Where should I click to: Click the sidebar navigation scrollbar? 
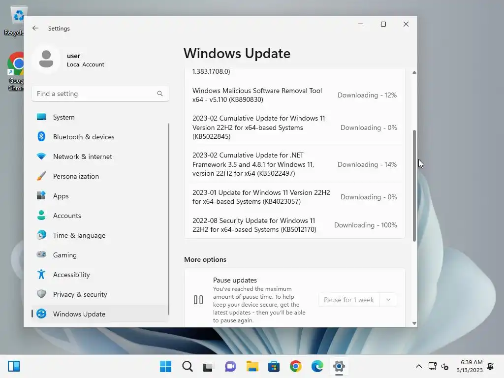click(169, 219)
